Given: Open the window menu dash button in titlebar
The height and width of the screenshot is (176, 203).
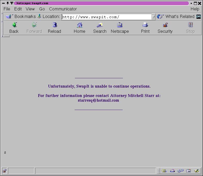Looking at the screenshot, I should 3,3.
